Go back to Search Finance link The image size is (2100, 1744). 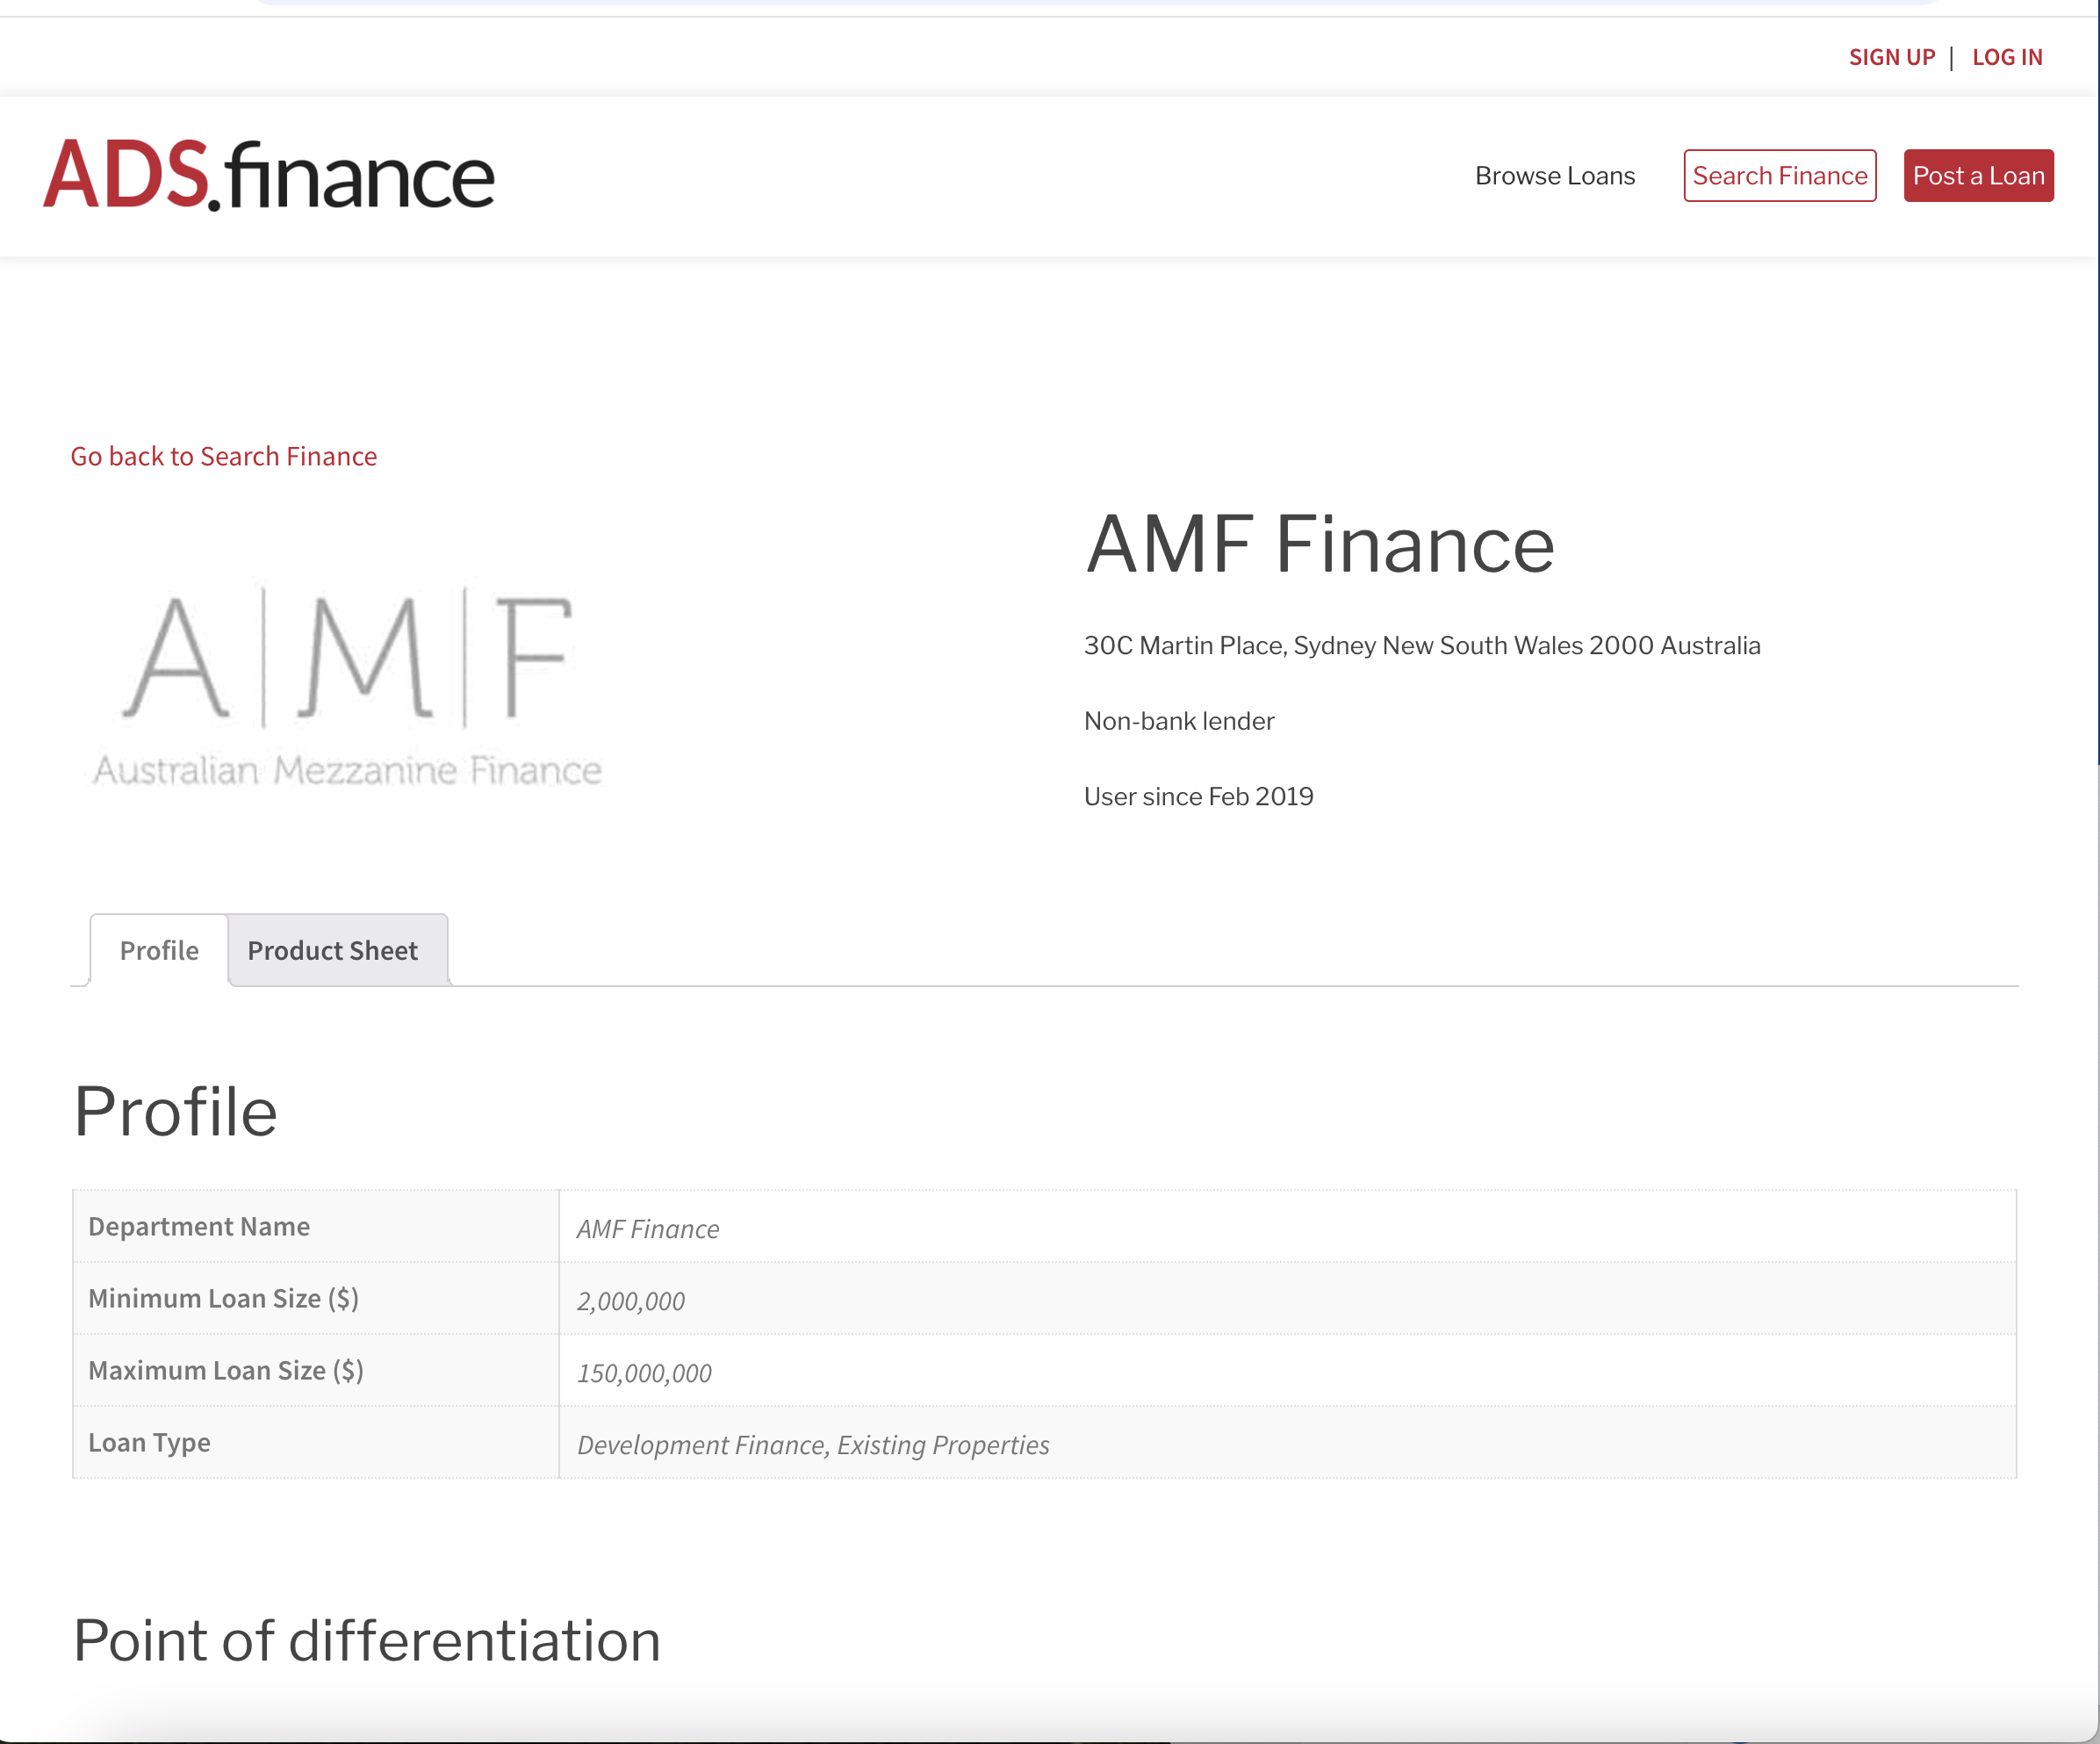pyautogui.click(x=224, y=456)
